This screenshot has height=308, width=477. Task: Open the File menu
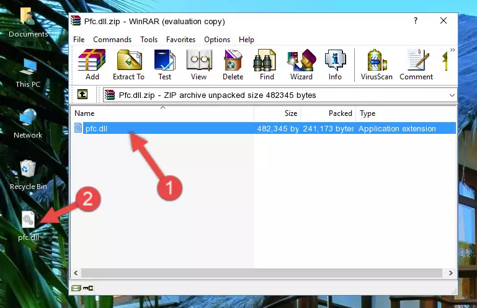(x=79, y=40)
